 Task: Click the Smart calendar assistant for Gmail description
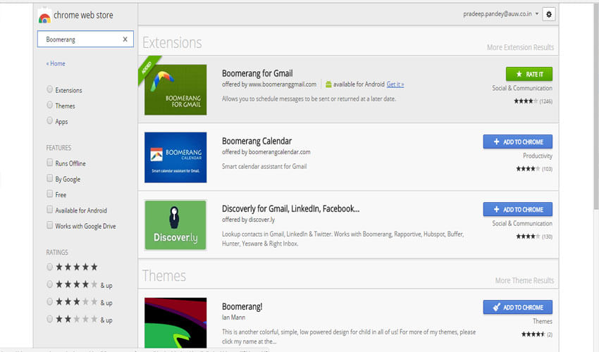[264, 166]
